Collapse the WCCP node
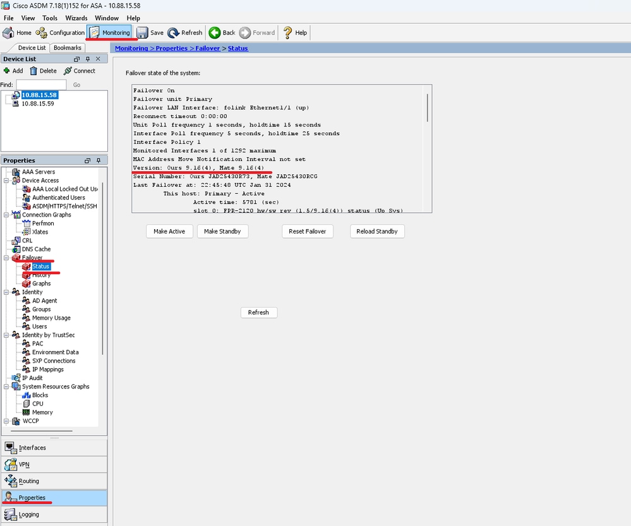 6,421
